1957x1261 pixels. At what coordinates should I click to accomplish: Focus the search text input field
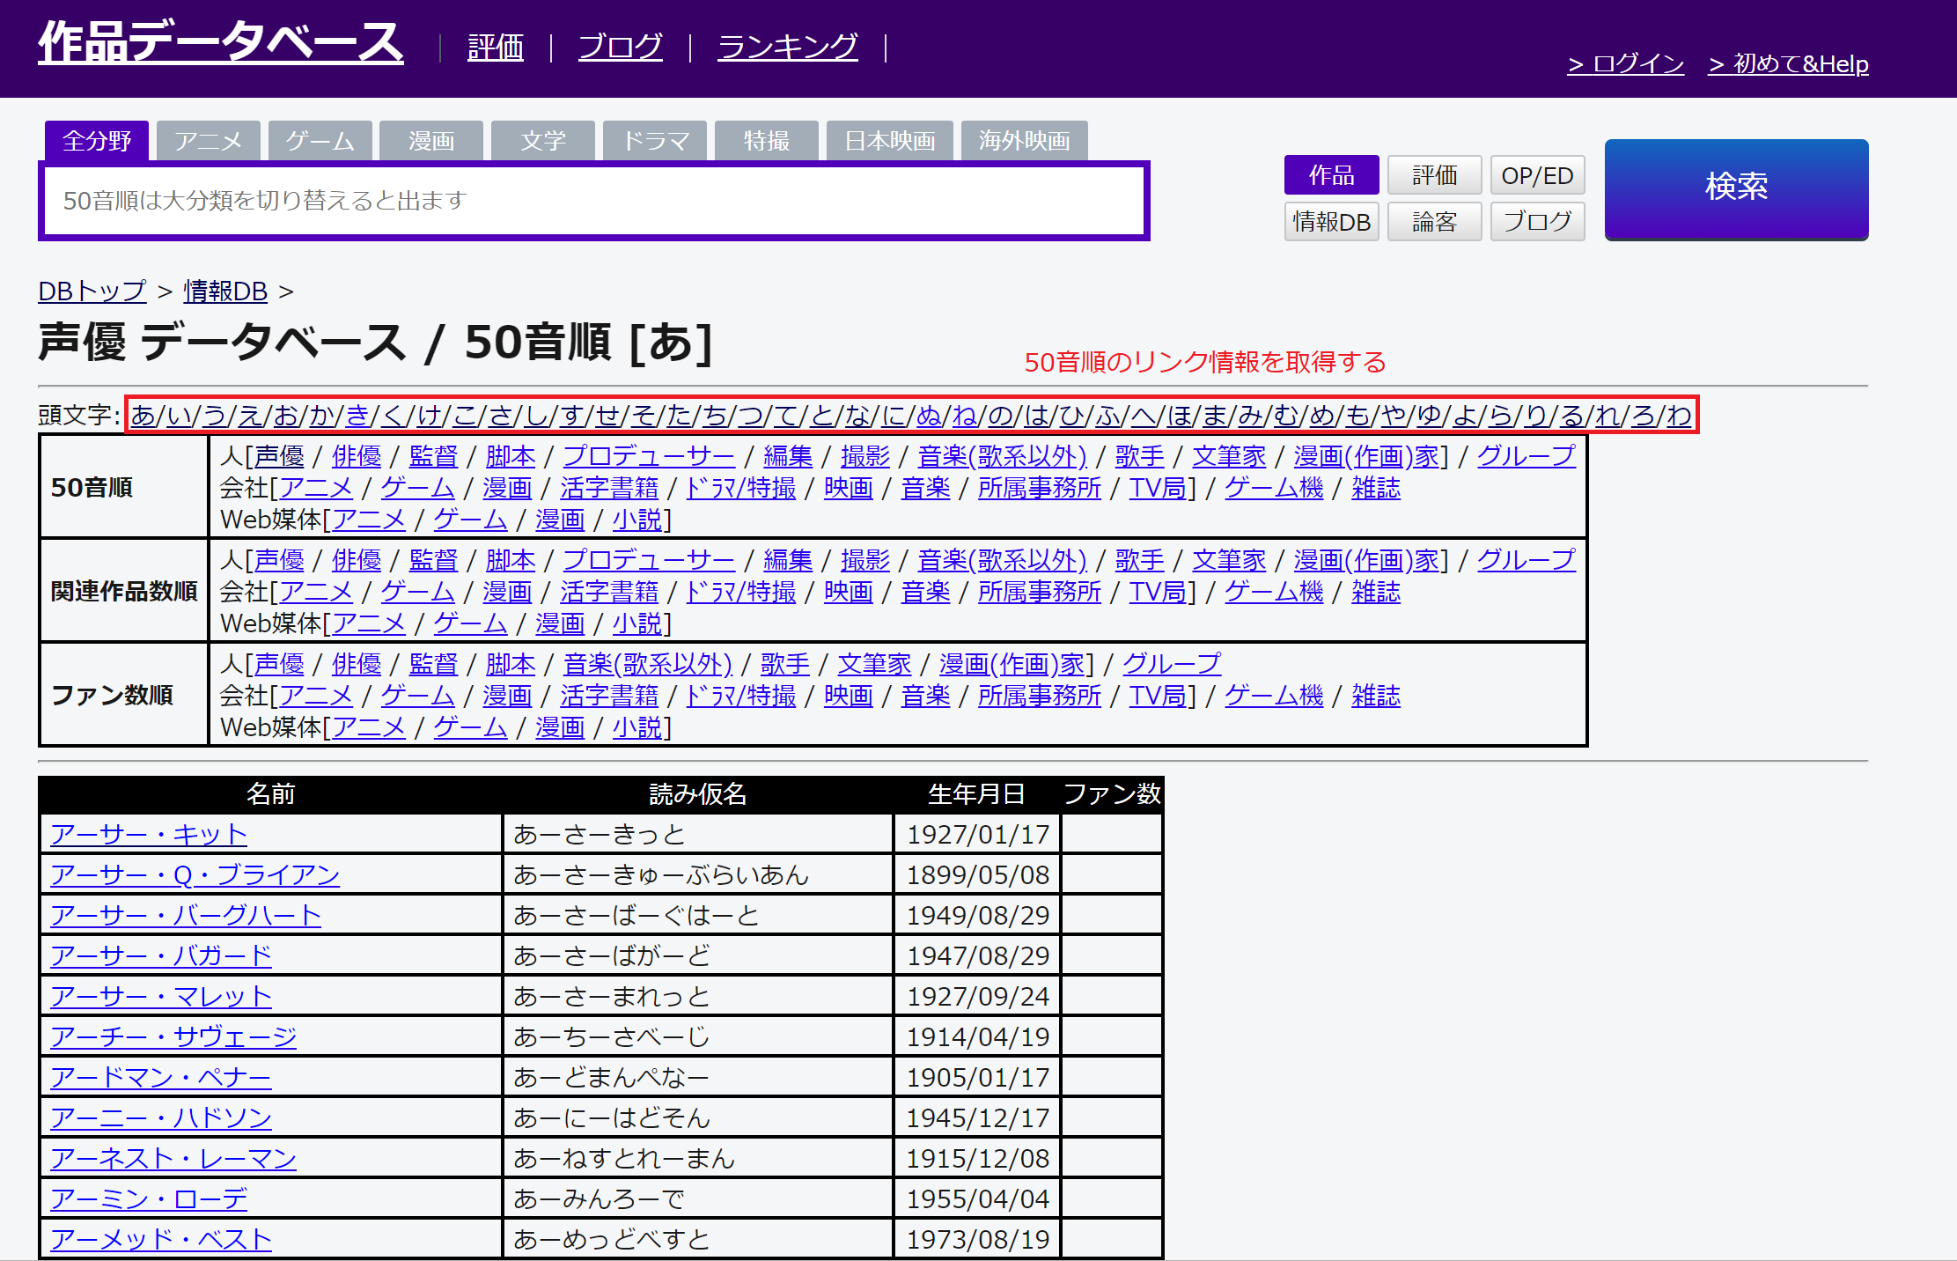(594, 201)
